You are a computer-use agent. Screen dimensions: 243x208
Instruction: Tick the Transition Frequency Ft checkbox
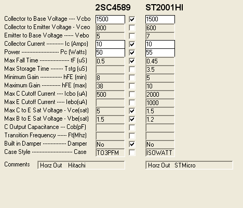132,136
